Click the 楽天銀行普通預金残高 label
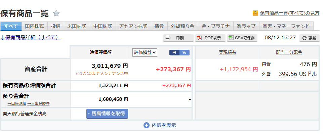 pos(25,114)
